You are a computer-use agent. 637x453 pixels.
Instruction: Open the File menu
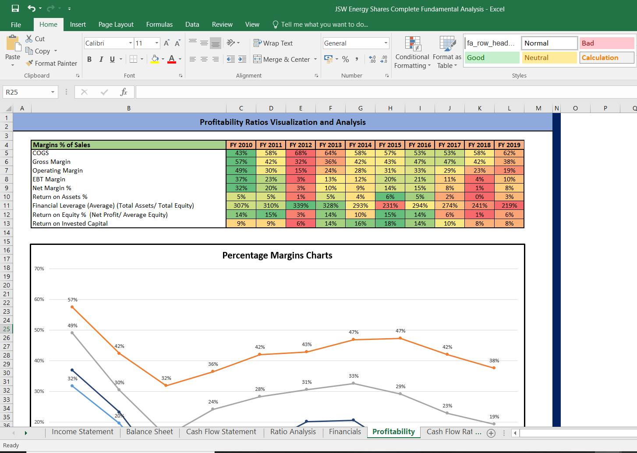point(16,25)
